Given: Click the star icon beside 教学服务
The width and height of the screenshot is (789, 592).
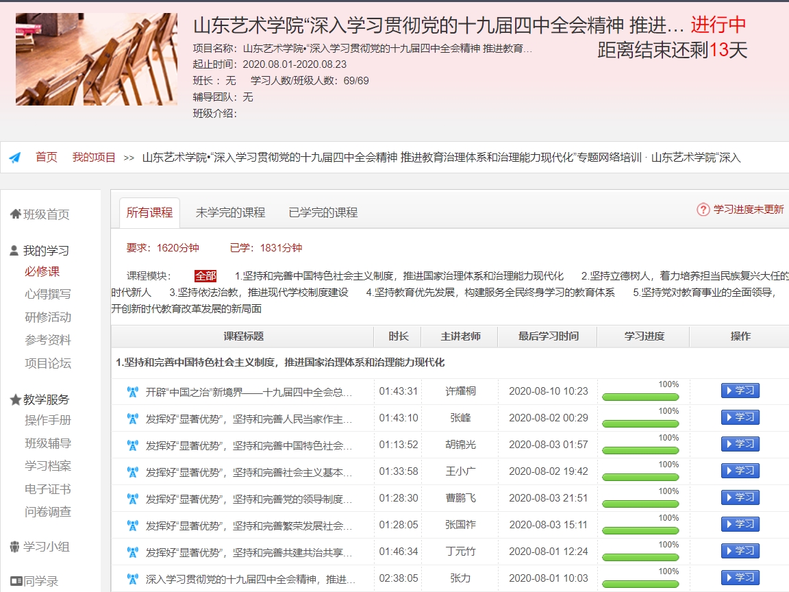Looking at the screenshot, I should (15, 399).
